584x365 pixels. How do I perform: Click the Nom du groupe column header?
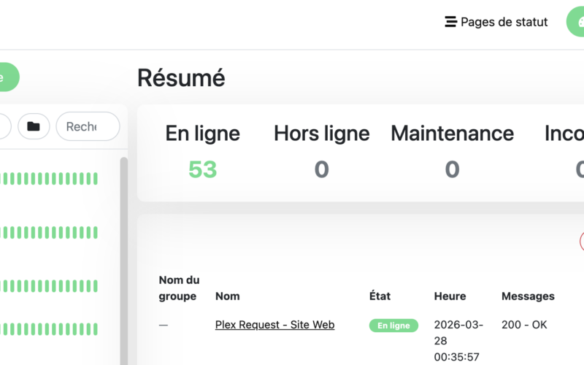(x=179, y=288)
